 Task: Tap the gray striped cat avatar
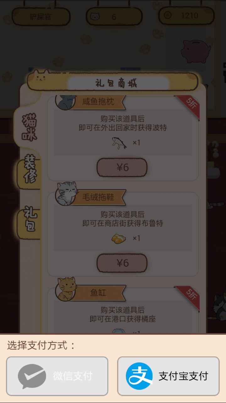click(66, 193)
